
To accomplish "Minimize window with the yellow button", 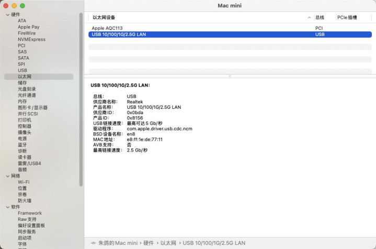I will (x=14, y=6).
